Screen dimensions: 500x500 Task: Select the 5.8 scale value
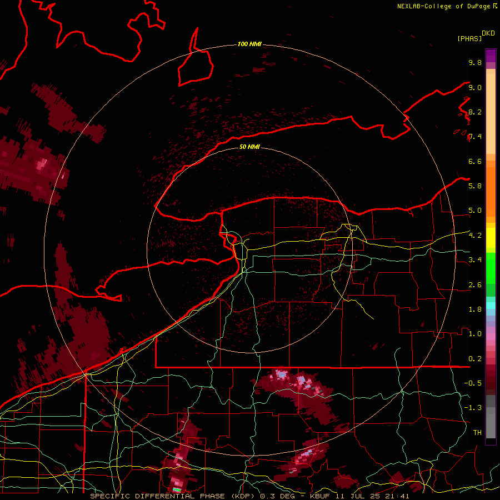pos(475,186)
